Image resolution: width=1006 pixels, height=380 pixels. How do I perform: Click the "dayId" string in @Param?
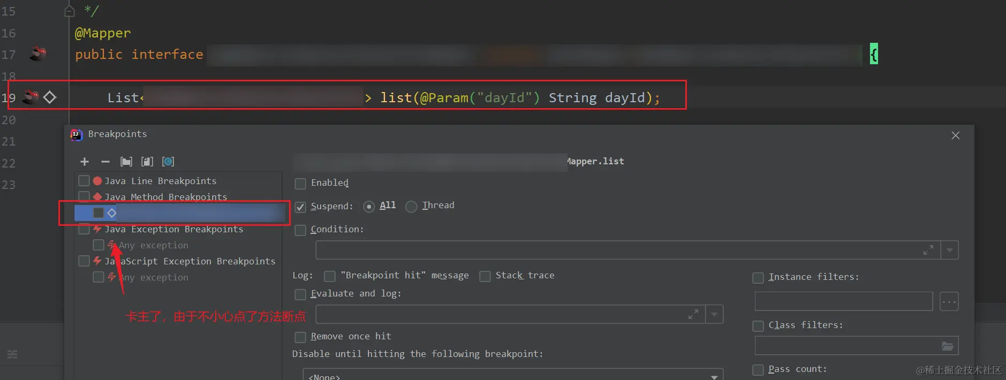pos(505,97)
